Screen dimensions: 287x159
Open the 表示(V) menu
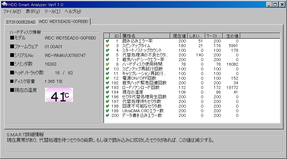(x=33, y=11)
